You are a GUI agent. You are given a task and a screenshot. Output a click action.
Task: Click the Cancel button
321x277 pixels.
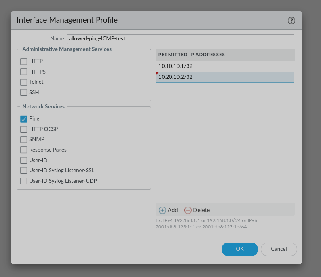click(x=279, y=249)
